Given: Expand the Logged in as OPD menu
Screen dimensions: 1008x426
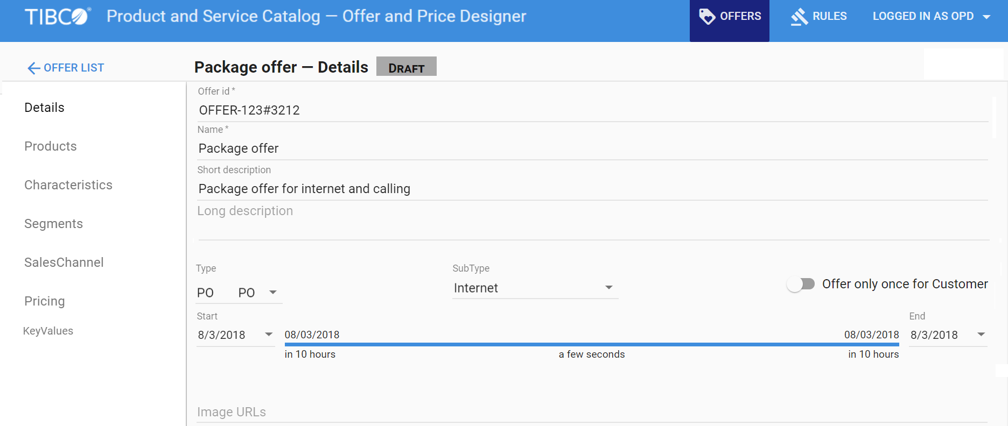Looking at the screenshot, I should [986, 17].
